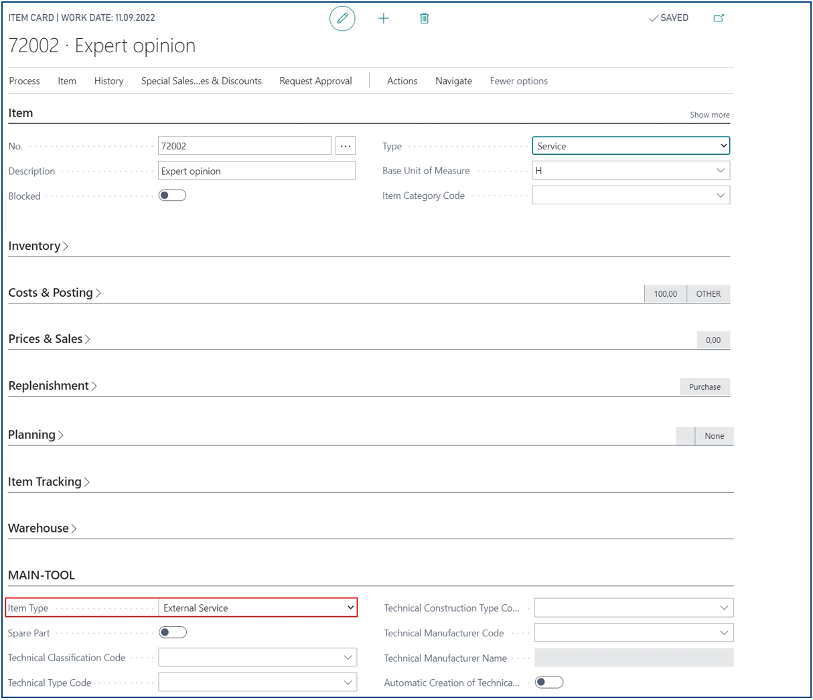Expand the Inventory section

[38, 246]
